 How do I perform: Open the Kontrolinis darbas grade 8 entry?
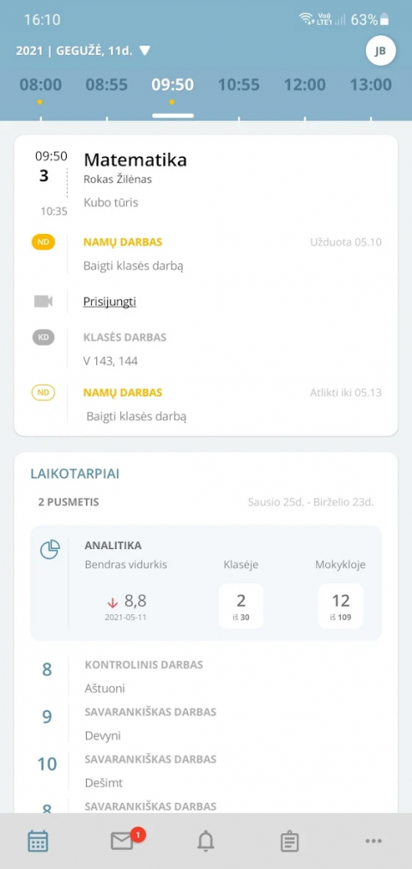[206, 676]
